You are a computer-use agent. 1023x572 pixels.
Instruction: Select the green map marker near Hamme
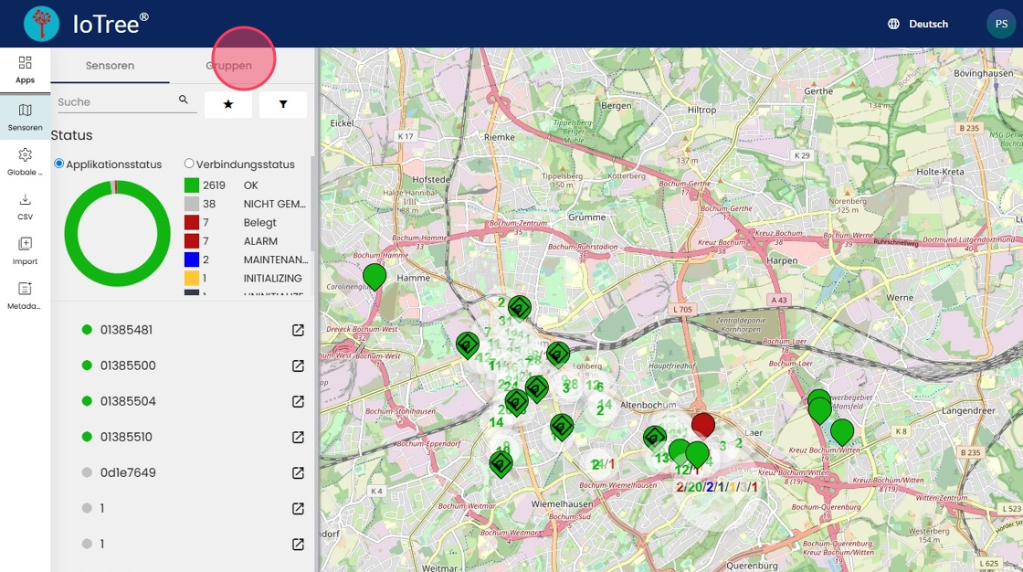tap(374, 277)
